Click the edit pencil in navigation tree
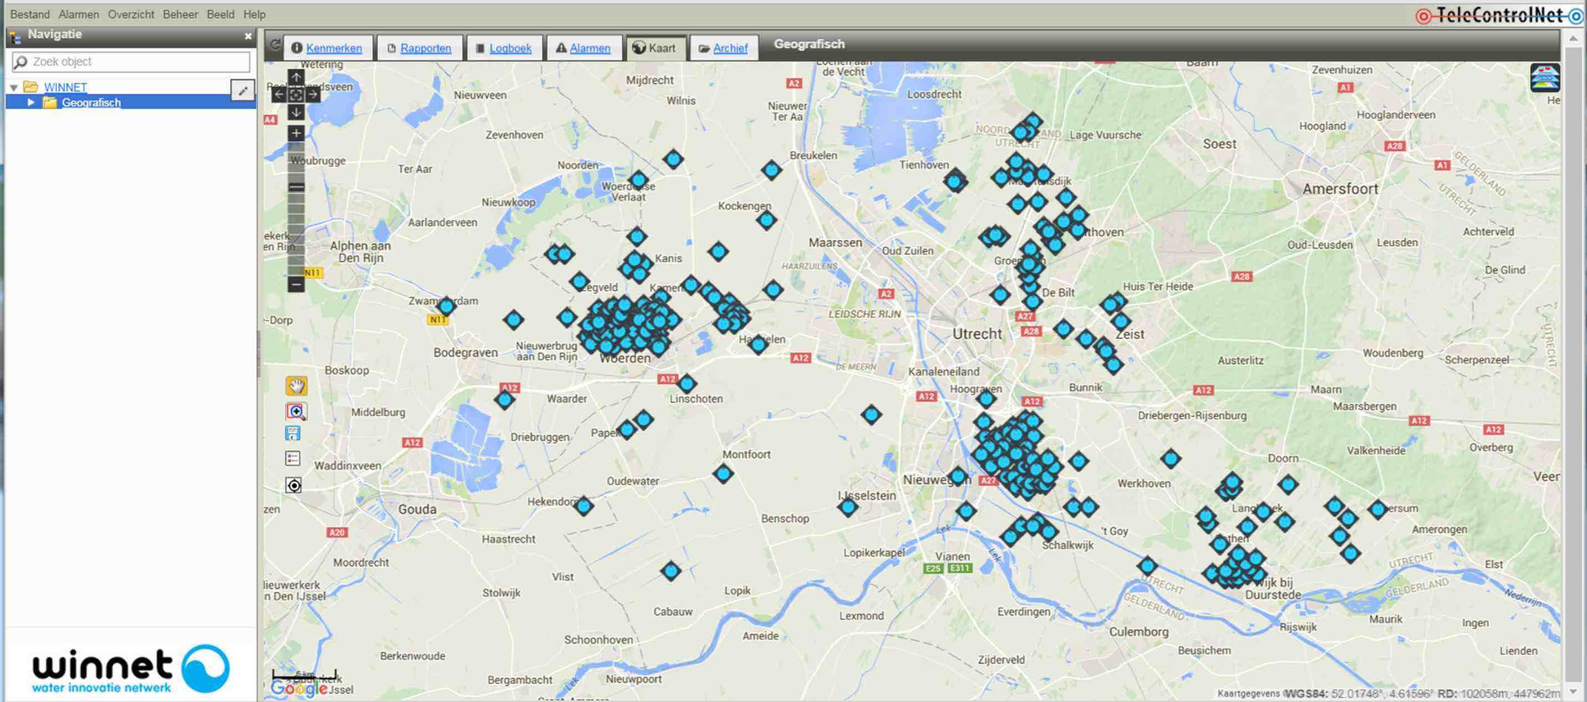1587x702 pixels. pyautogui.click(x=243, y=90)
